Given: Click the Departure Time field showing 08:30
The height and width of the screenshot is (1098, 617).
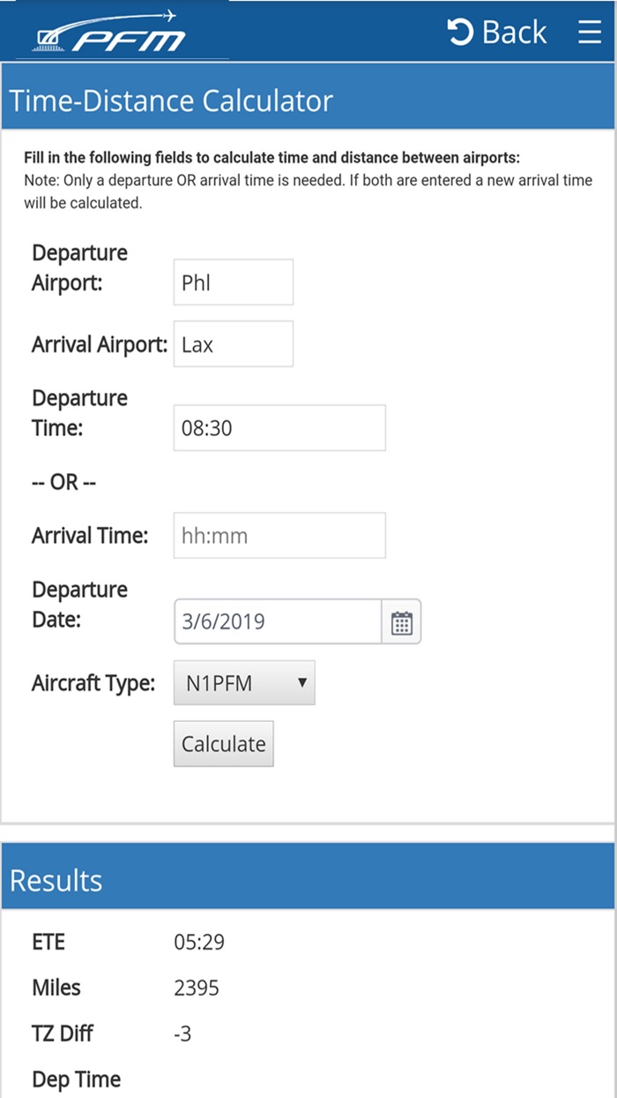Looking at the screenshot, I should pyautogui.click(x=279, y=427).
